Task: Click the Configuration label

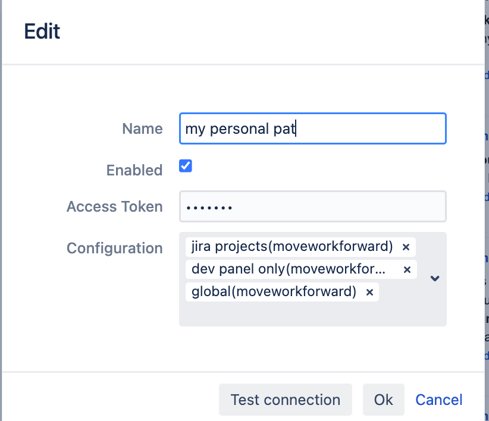Action: pyautogui.click(x=114, y=248)
